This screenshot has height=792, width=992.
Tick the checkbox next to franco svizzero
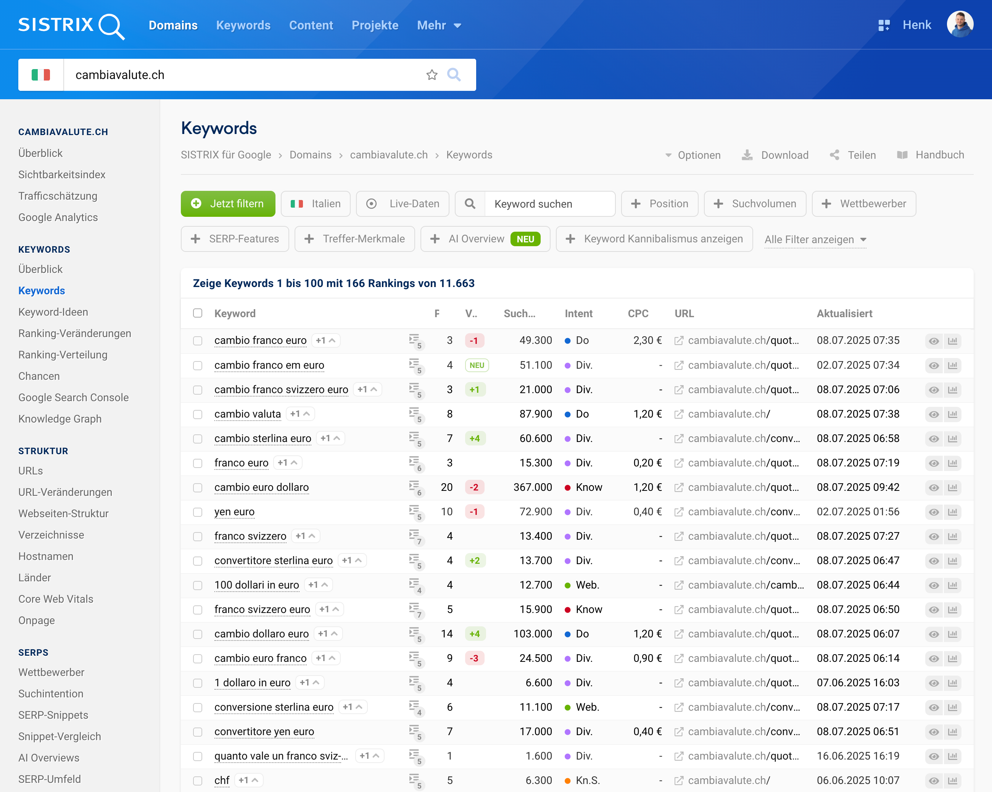[198, 536]
